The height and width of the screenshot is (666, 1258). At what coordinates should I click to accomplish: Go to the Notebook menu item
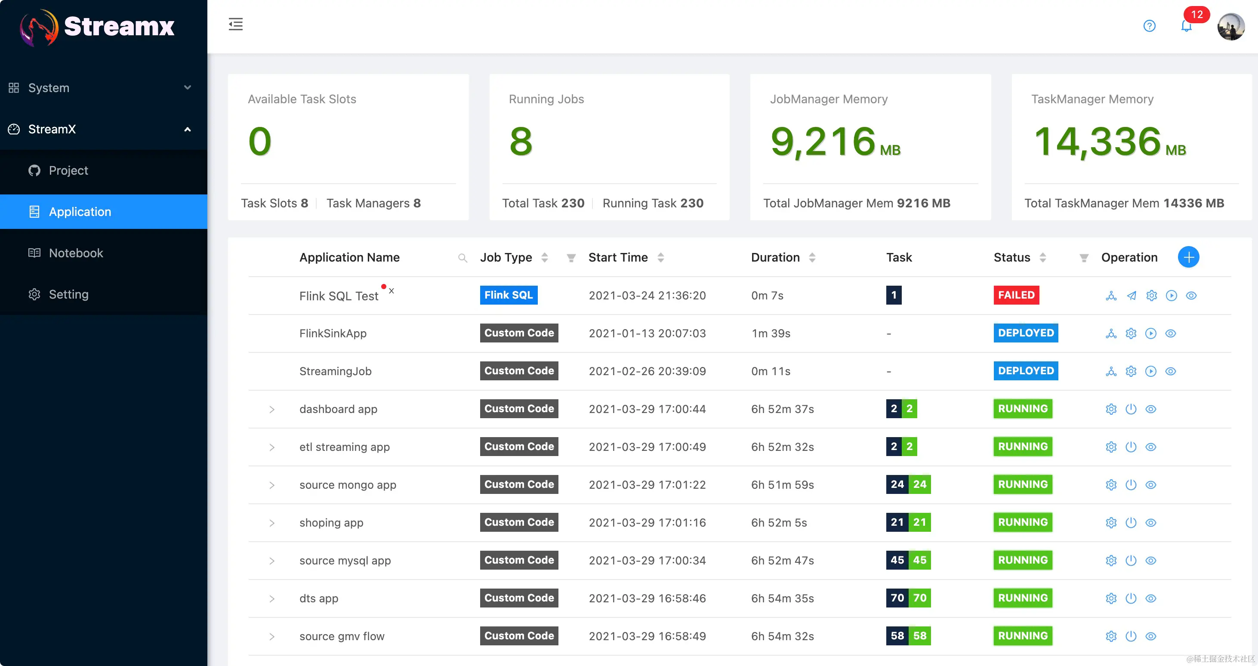pos(76,253)
